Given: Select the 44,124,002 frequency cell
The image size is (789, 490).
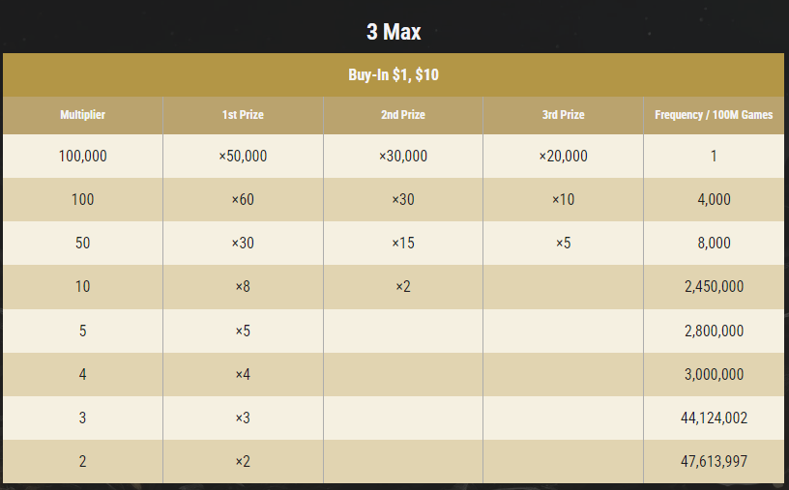Looking at the screenshot, I should click(x=714, y=418).
